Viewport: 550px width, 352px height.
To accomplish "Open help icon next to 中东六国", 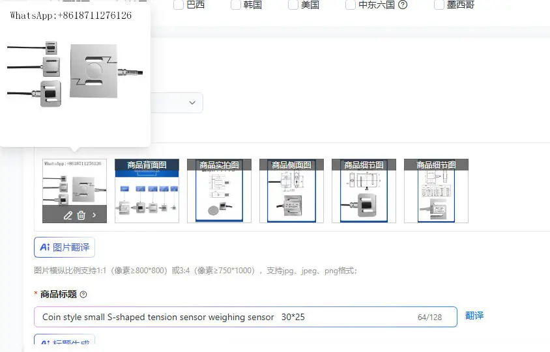I will click(x=403, y=5).
